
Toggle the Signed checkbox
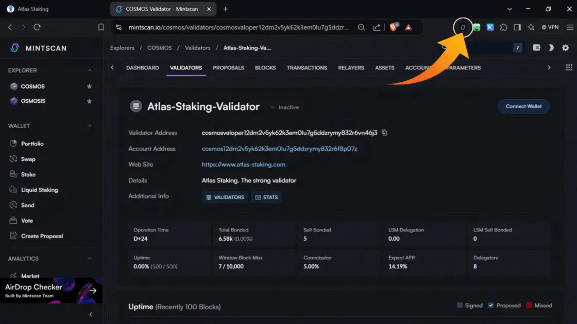(460, 305)
